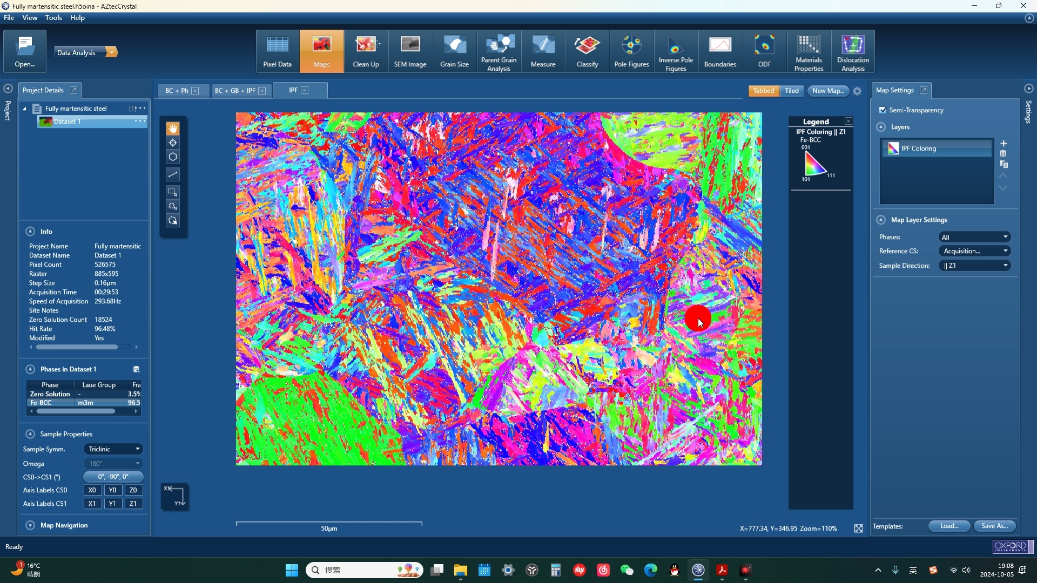Screen dimensions: 1037x583
Task: Open the Pole Figures tool
Action: [632, 52]
